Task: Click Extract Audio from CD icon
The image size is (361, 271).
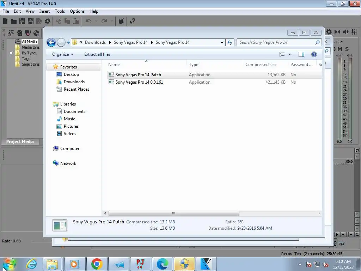Action: [x=36, y=33]
